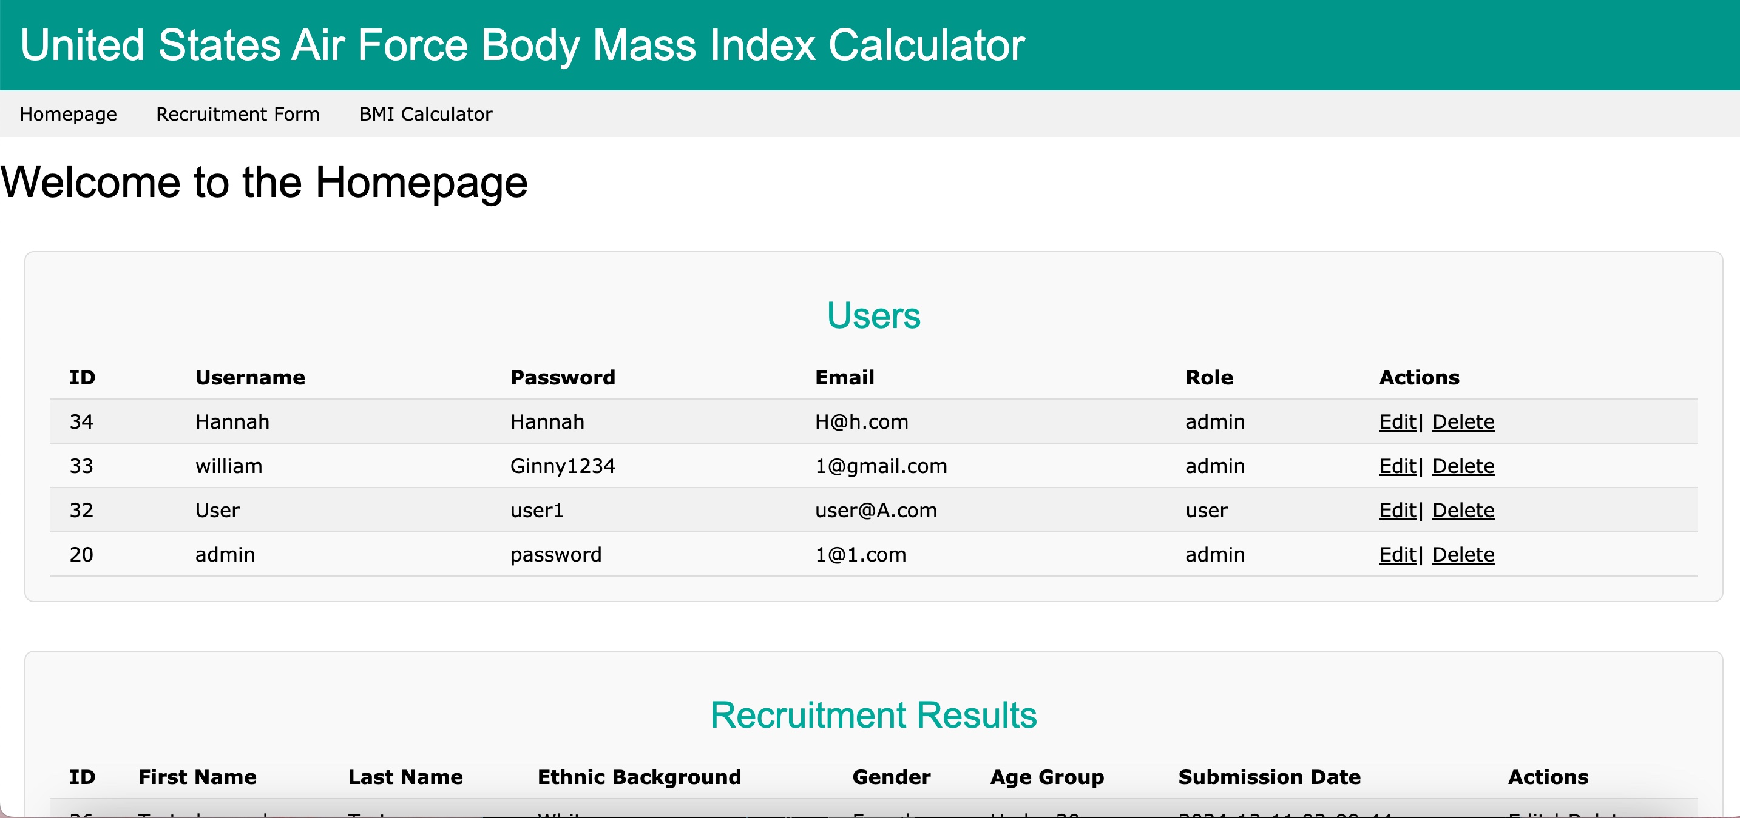The width and height of the screenshot is (1740, 818).
Task: Delete the user william
Action: [1463, 466]
